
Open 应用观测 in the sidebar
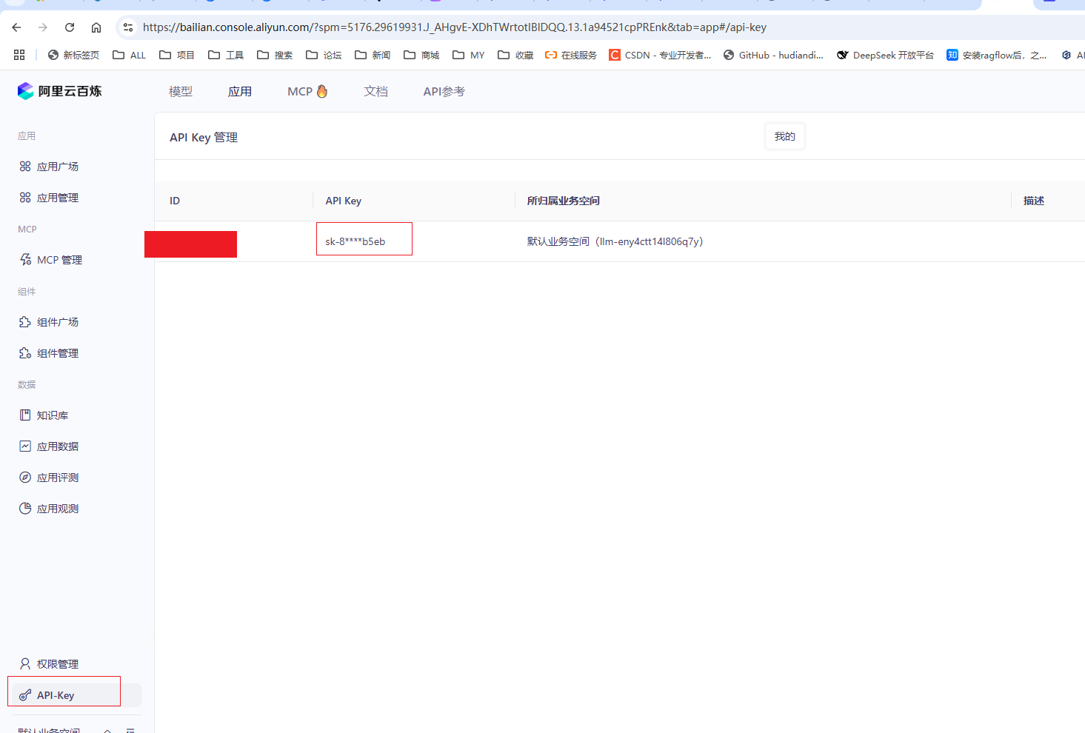pyautogui.click(x=58, y=509)
